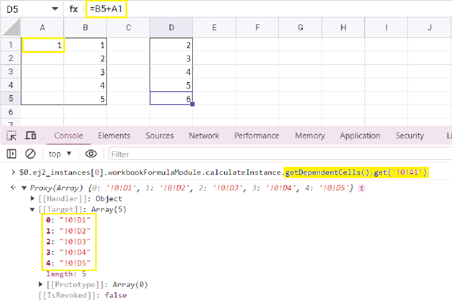Open the live expression eye icon
Viewport: 452px width, 303px height.
click(91, 154)
